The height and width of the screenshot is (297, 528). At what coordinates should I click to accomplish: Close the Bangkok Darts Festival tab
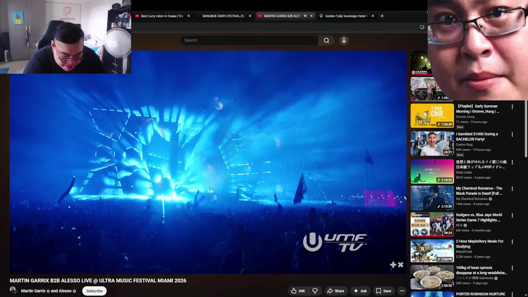click(x=250, y=16)
